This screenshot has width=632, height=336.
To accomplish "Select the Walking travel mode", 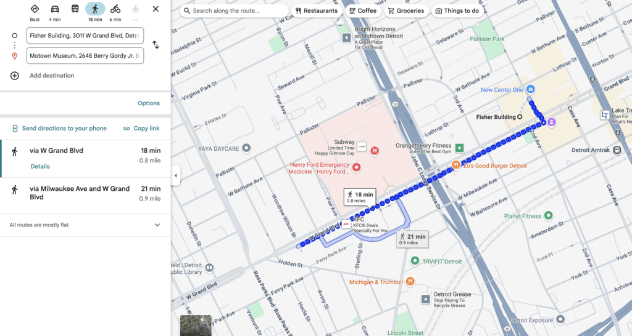I will click(x=95, y=9).
